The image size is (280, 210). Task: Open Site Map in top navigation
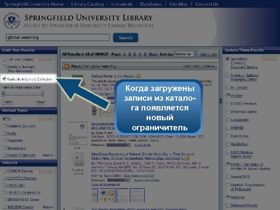point(178,4)
